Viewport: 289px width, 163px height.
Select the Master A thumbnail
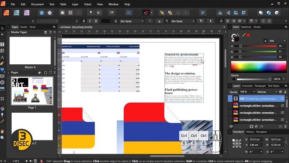pyautogui.click(x=30, y=51)
